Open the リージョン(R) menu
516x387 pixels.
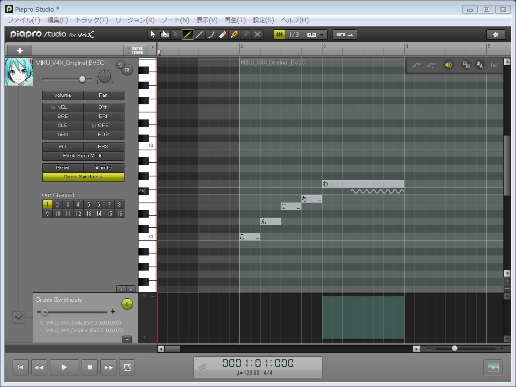point(135,20)
